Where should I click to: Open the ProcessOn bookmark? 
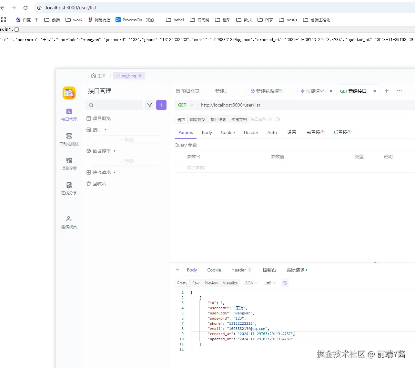coord(136,20)
